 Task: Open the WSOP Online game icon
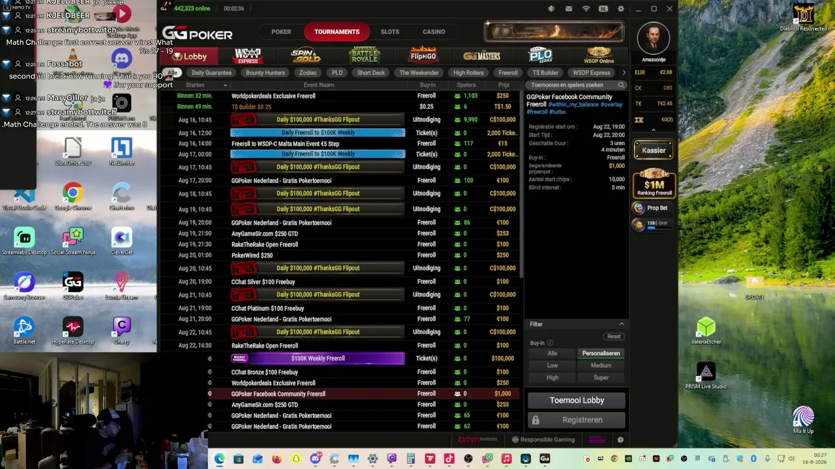[x=599, y=56]
